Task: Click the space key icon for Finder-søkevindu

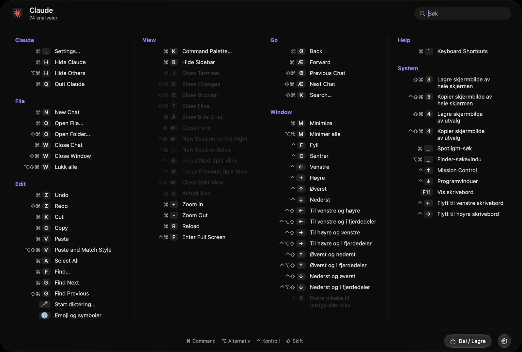Action: 428,159
